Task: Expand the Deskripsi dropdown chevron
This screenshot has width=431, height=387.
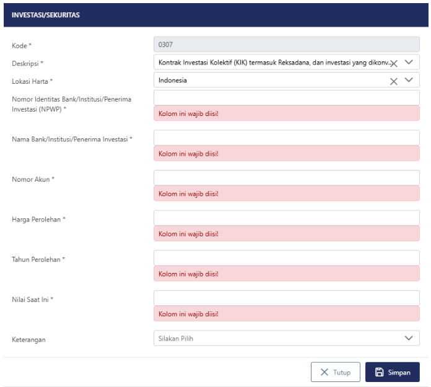Action: (x=408, y=62)
